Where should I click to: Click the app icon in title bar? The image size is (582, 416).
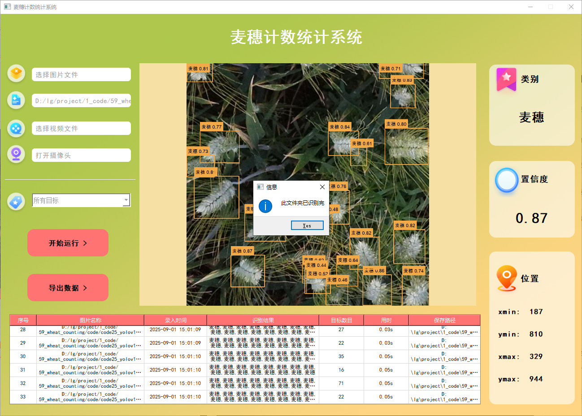tap(7, 7)
